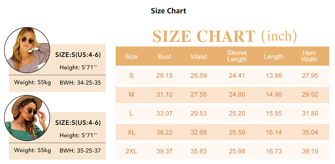Select the XL size row label

pos(131,132)
